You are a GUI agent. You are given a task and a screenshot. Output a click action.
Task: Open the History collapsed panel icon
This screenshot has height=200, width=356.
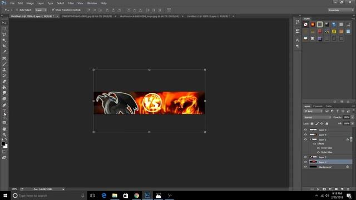298,22
